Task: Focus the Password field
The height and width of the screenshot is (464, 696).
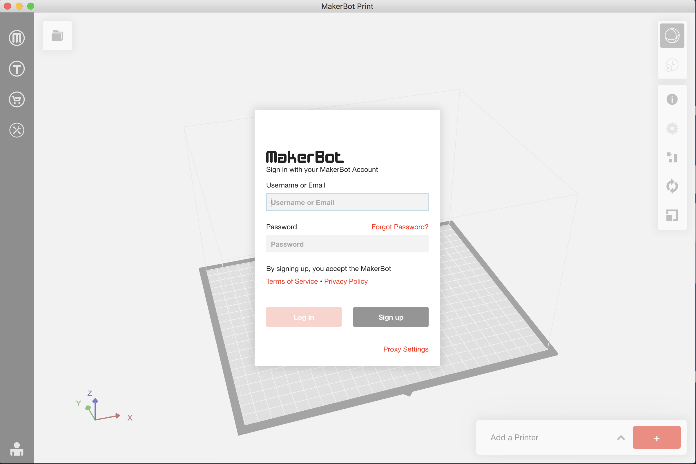Action: (347, 244)
